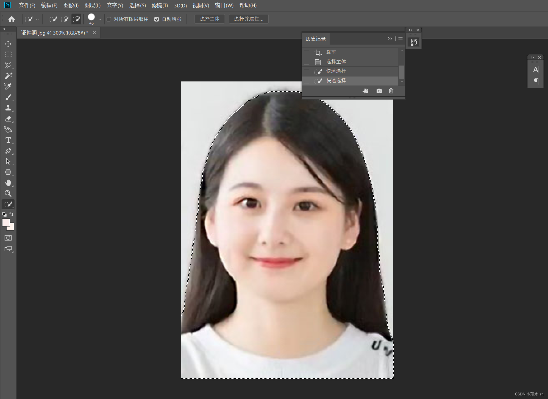
Task: Delete current history state with trash icon
Action: [x=391, y=91]
